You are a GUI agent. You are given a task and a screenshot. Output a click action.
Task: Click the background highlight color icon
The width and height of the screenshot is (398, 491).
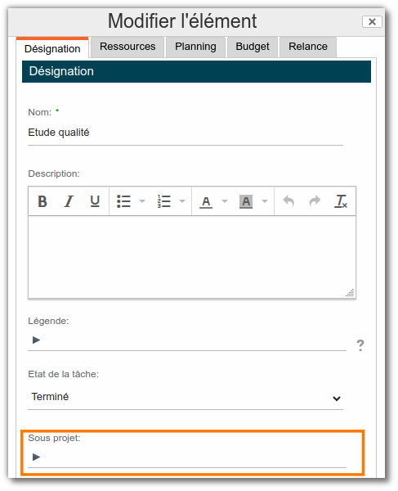point(246,202)
